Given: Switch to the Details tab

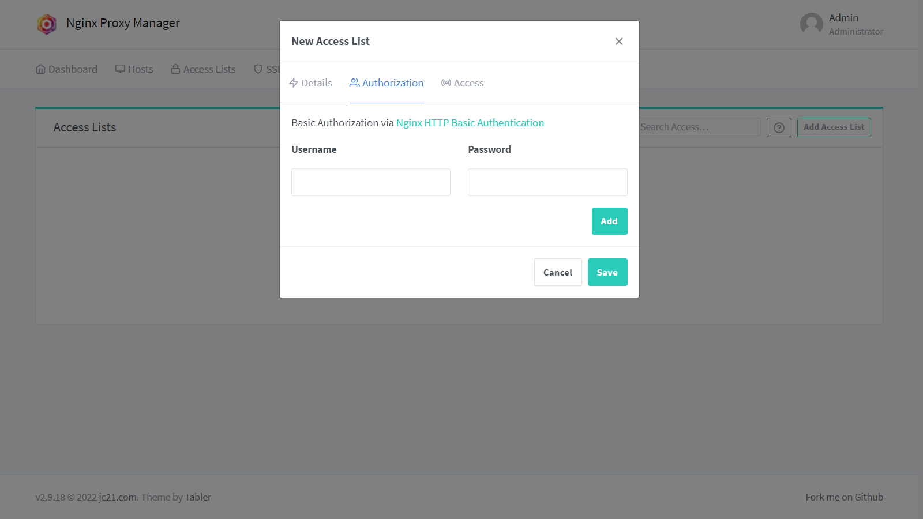Looking at the screenshot, I should click(x=311, y=83).
